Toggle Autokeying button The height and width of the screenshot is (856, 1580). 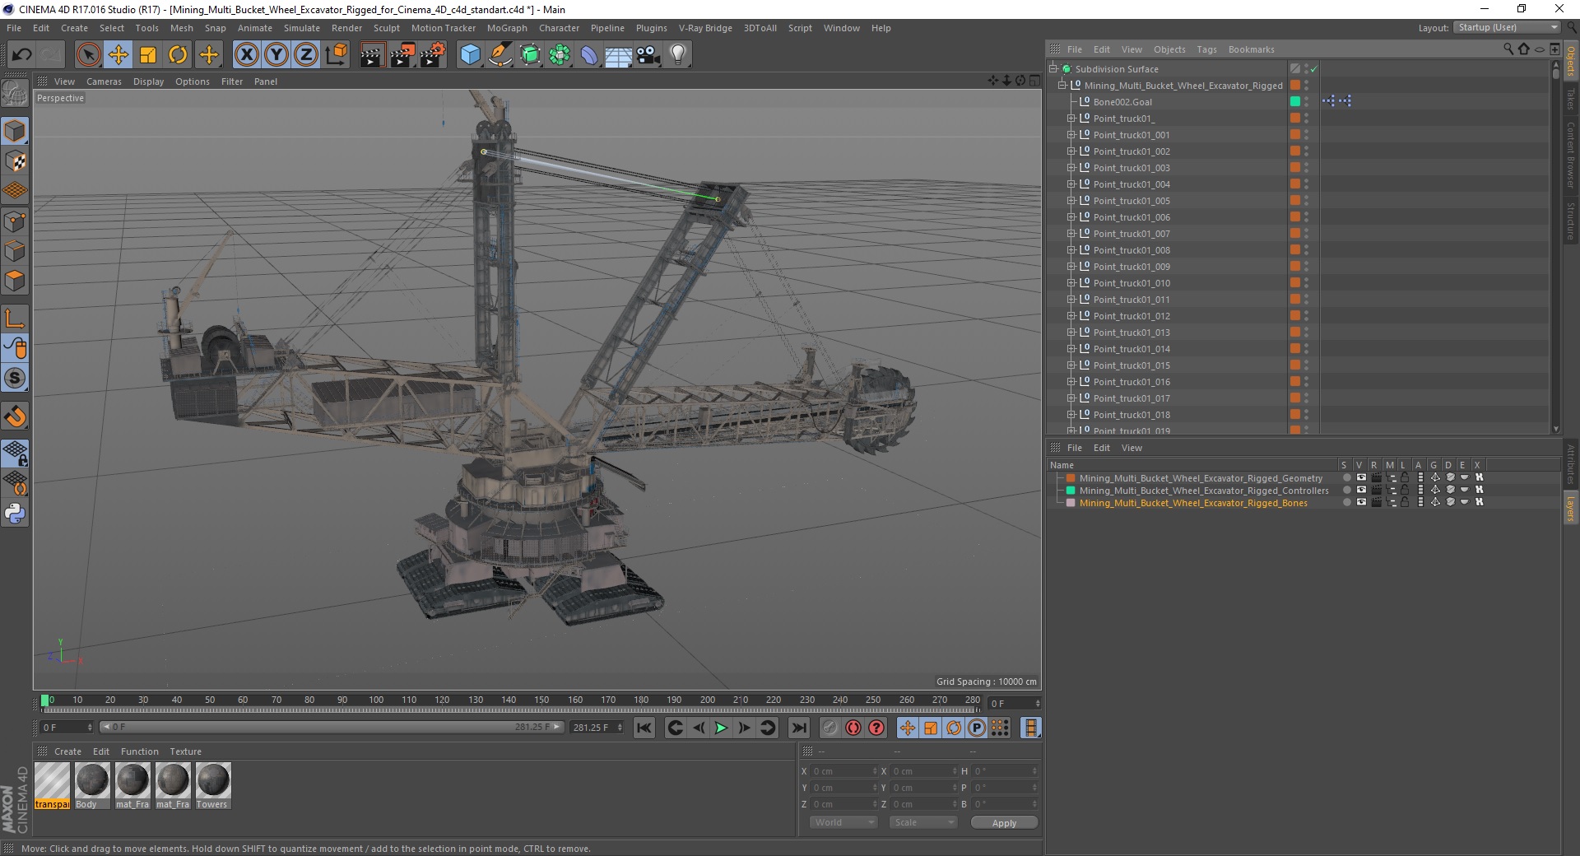(x=853, y=728)
